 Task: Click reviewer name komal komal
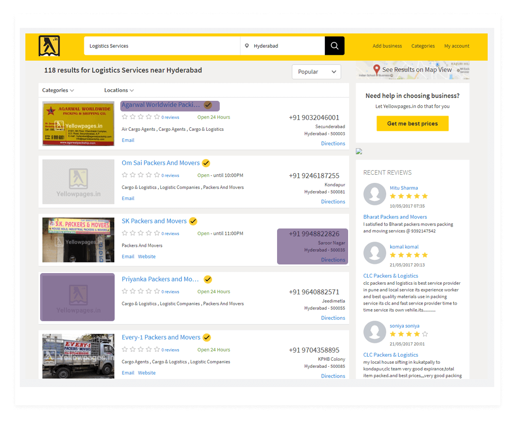(404, 247)
